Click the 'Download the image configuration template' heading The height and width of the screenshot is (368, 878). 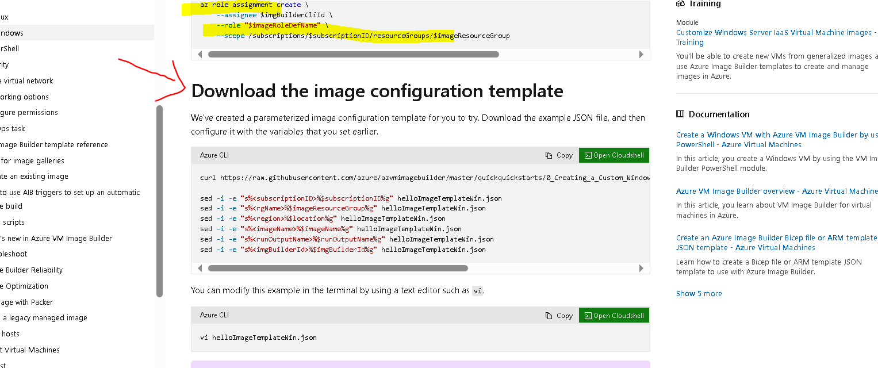tap(377, 91)
